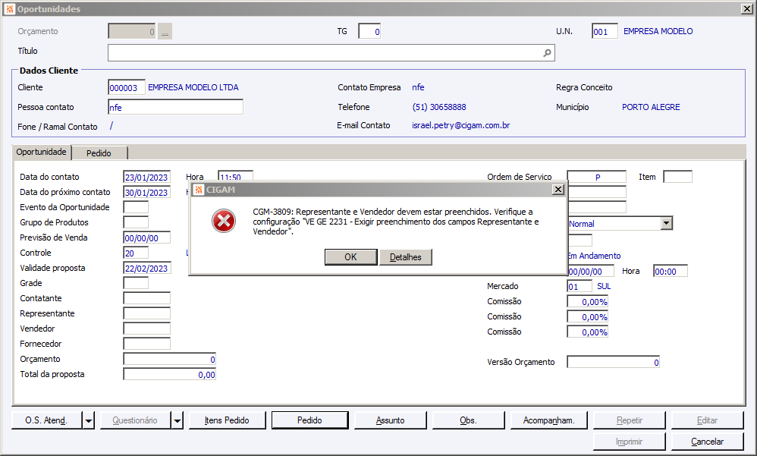Click the Oportunidades window logo icon
Screen dimensions: 757x456
[x=10, y=8]
